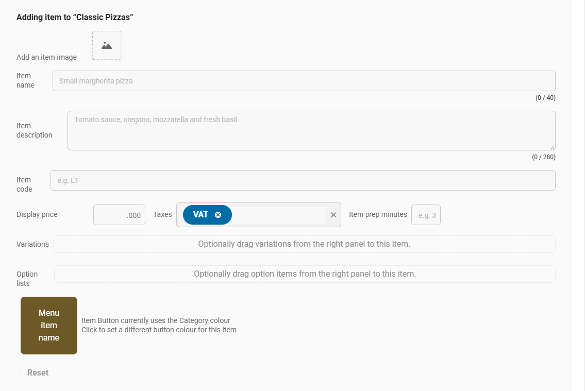Click the "Add an item image" label

[46, 57]
